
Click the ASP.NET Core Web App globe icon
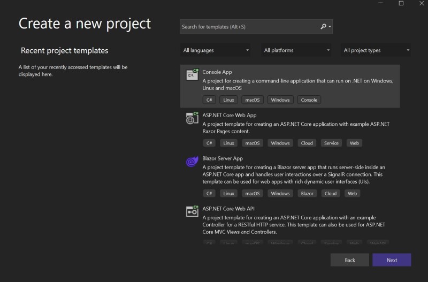(x=192, y=118)
